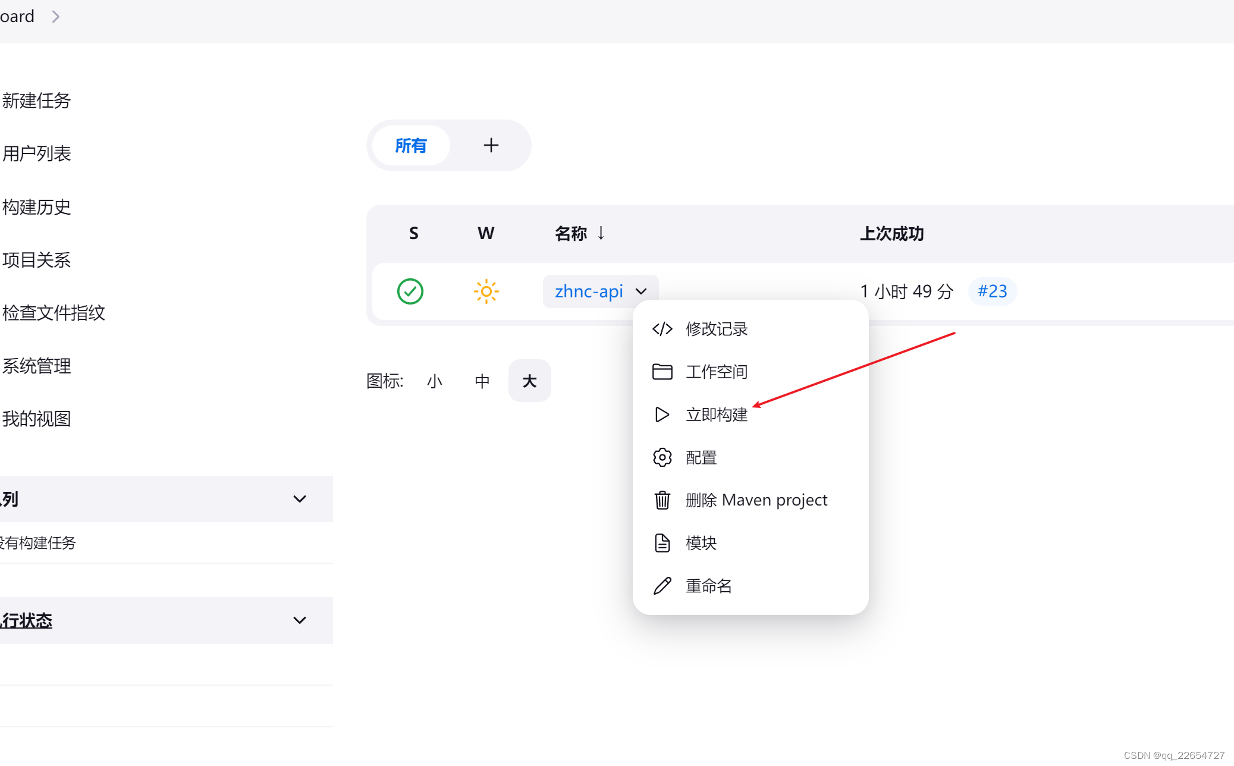Open 构建历史 in the sidebar
Screen dimensions: 1234x766
pos(36,207)
